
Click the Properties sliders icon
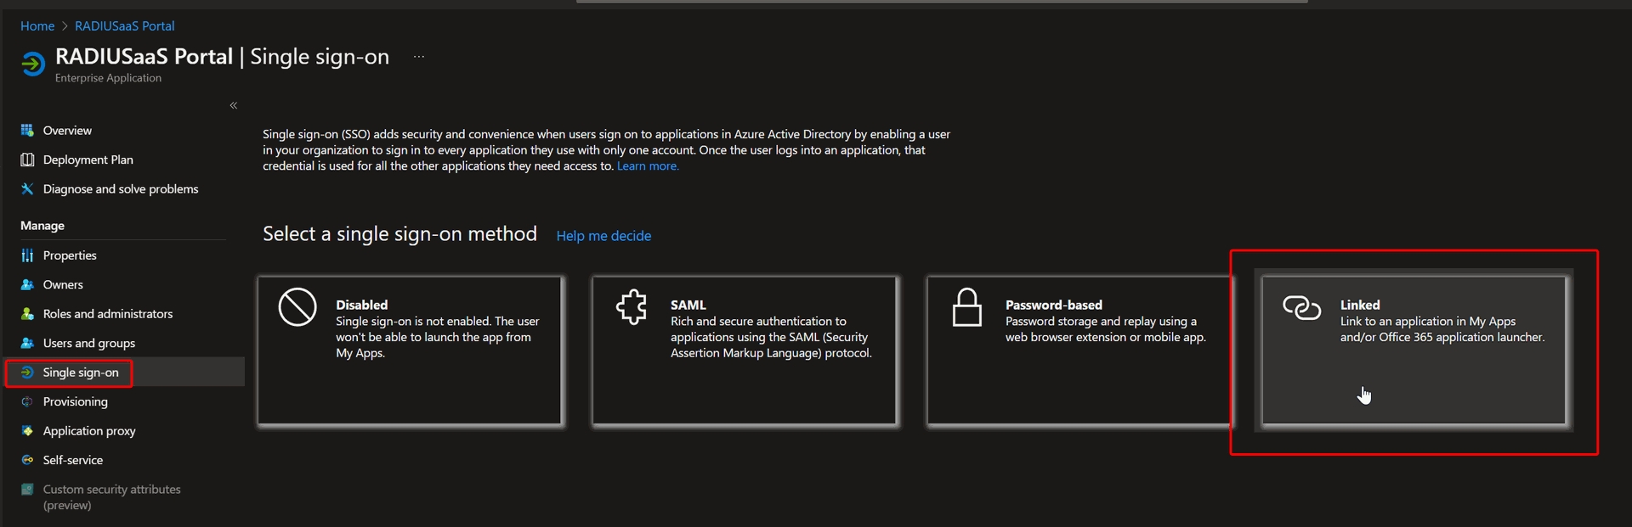27,255
